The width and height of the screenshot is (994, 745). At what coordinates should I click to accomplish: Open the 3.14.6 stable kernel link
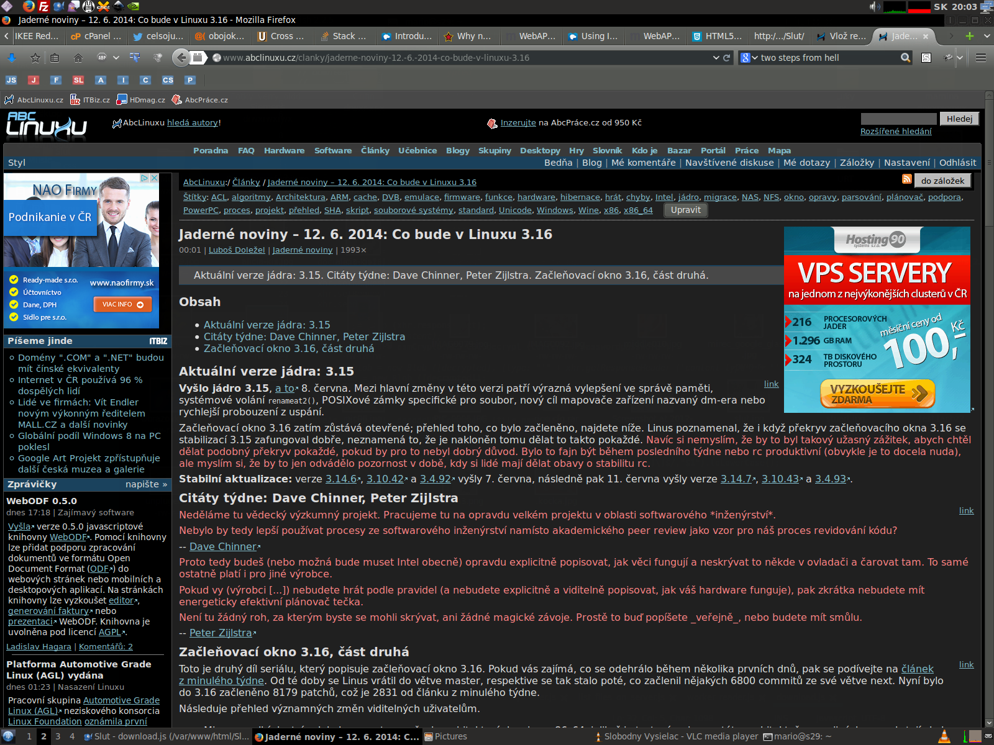(x=341, y=479)
